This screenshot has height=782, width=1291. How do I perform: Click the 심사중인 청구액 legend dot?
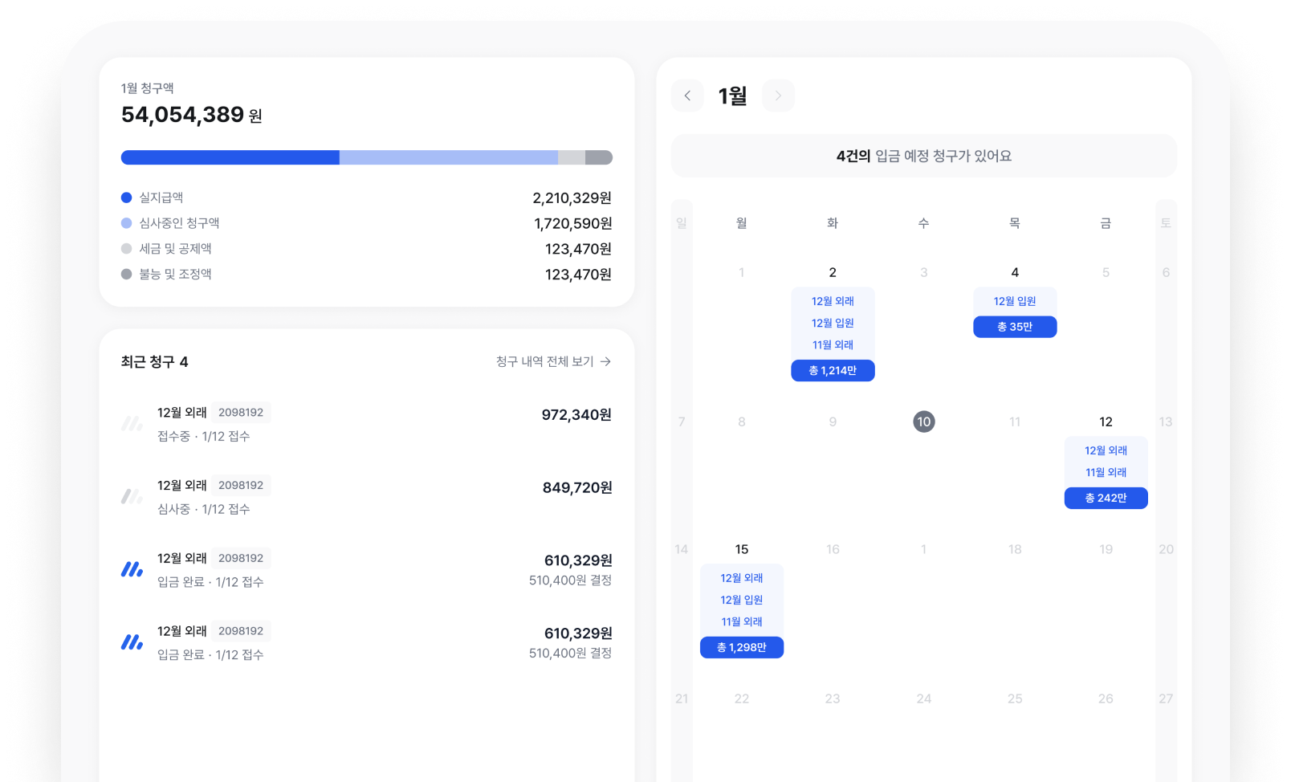pos(126,223)
